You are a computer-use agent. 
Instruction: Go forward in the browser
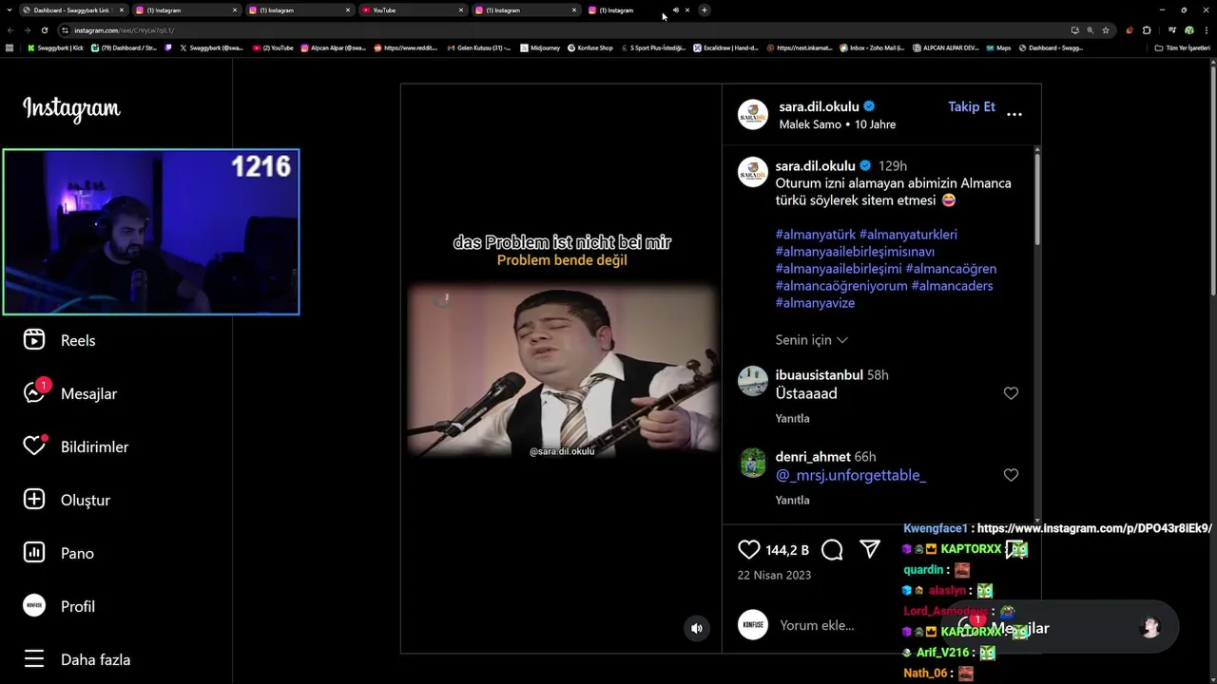tap(28, 30)
